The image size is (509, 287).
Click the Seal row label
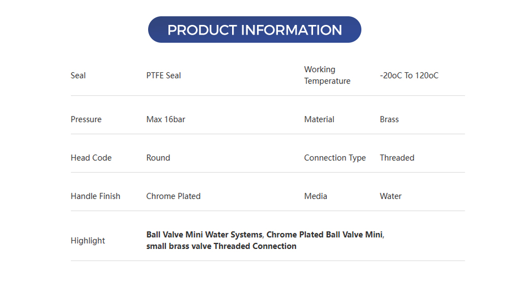coord(78,75)
